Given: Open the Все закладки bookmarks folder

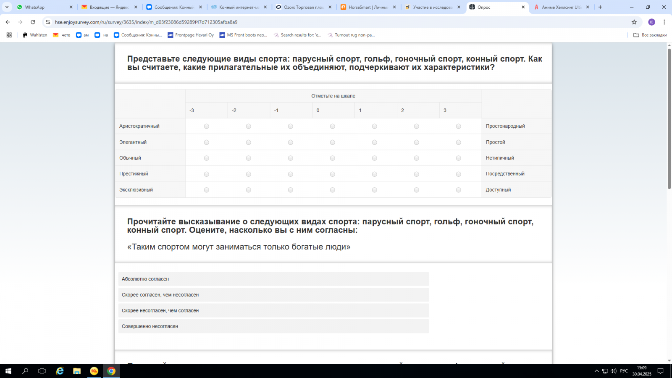Looking at the screenshot, I should (650, 35).
